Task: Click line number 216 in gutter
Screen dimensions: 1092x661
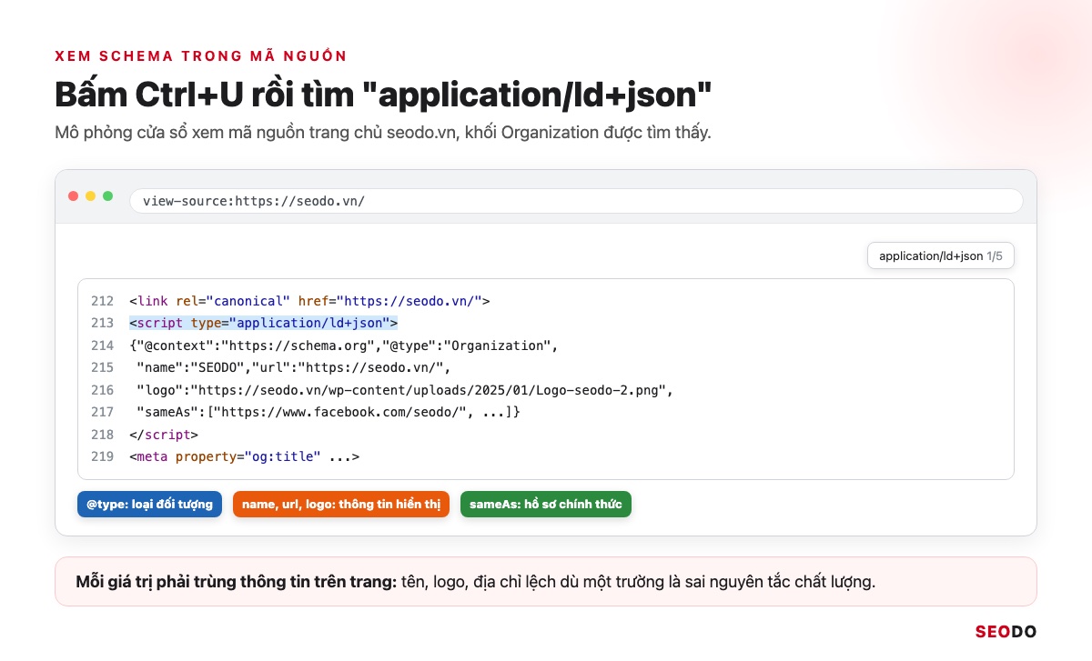Action: coord(103,390)
